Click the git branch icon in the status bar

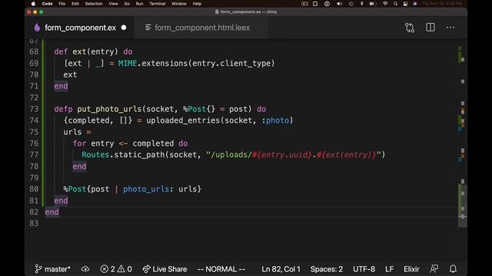pyautogui.click(x=38, y=269)
